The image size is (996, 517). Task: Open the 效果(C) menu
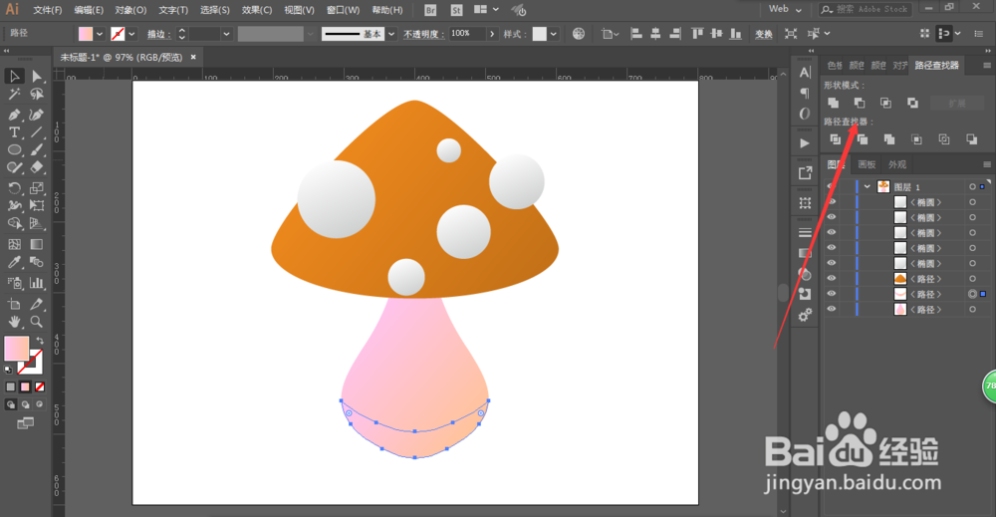click(257, 10)
